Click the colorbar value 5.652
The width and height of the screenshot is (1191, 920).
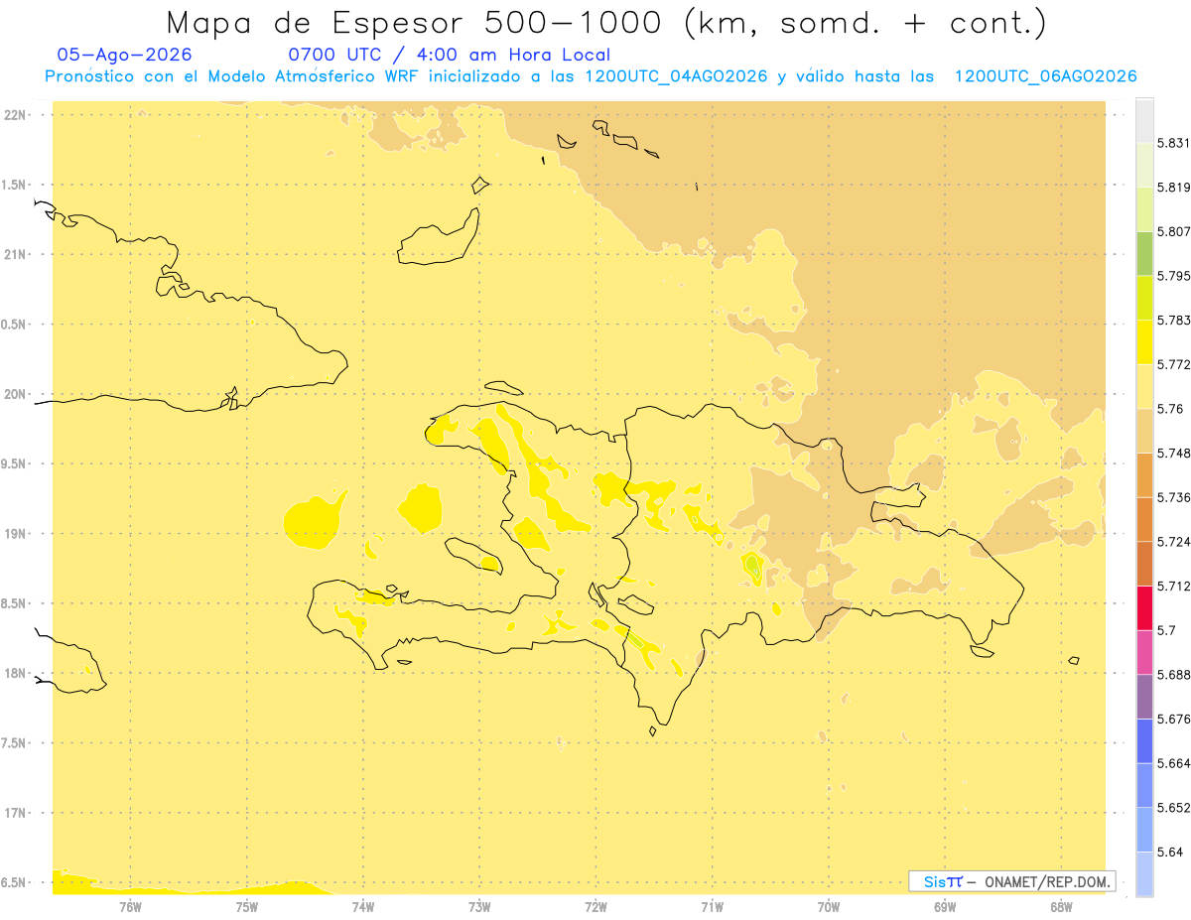[1173, 808]
